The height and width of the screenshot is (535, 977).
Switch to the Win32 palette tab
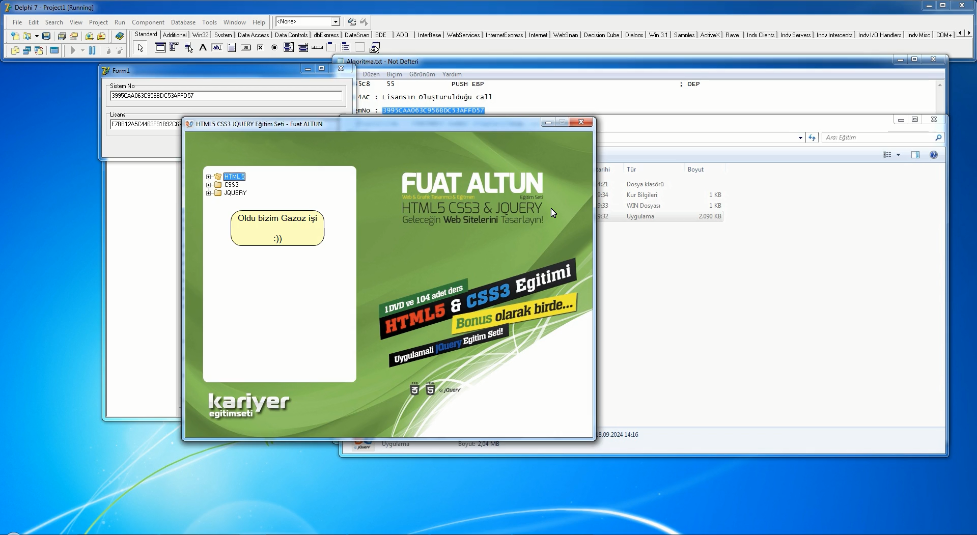[201, 35]
